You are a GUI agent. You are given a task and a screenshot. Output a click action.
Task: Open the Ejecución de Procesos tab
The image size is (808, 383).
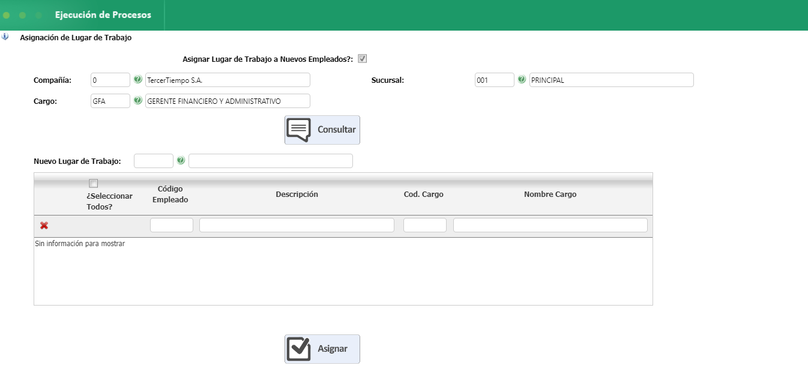(103, 15)
